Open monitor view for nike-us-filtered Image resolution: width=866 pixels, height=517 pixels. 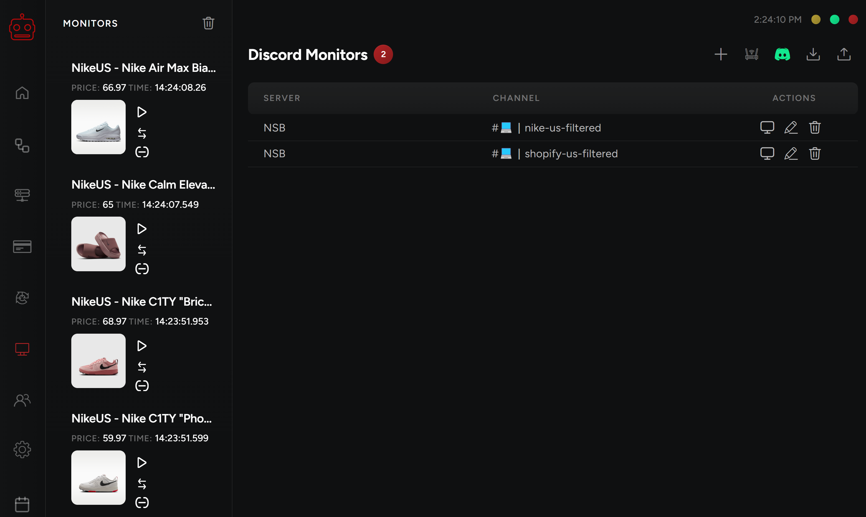[767, 128]
